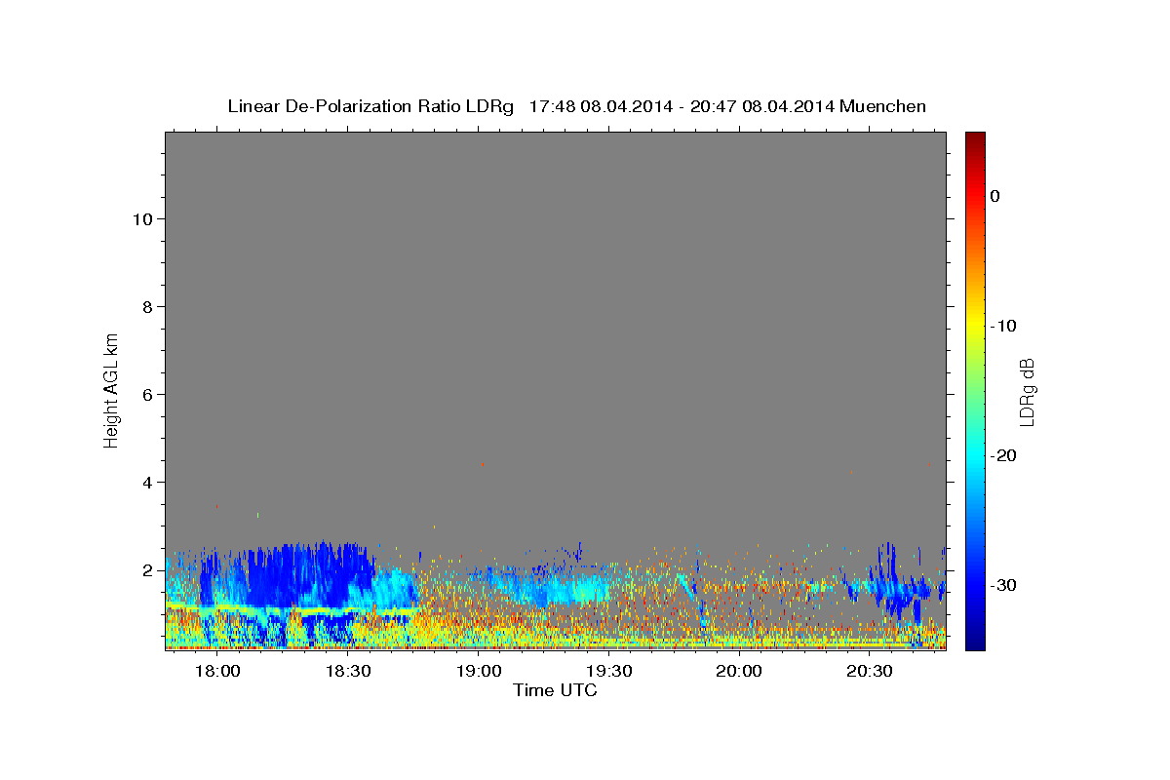Click the colorbar value 0
This screenshot has height=780, width=1170.
995,196
